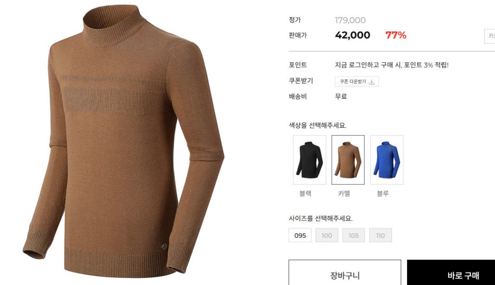Viewport: 495px width, 285px height.
Task: Click the 블루 color label
Action: (383, 193)
